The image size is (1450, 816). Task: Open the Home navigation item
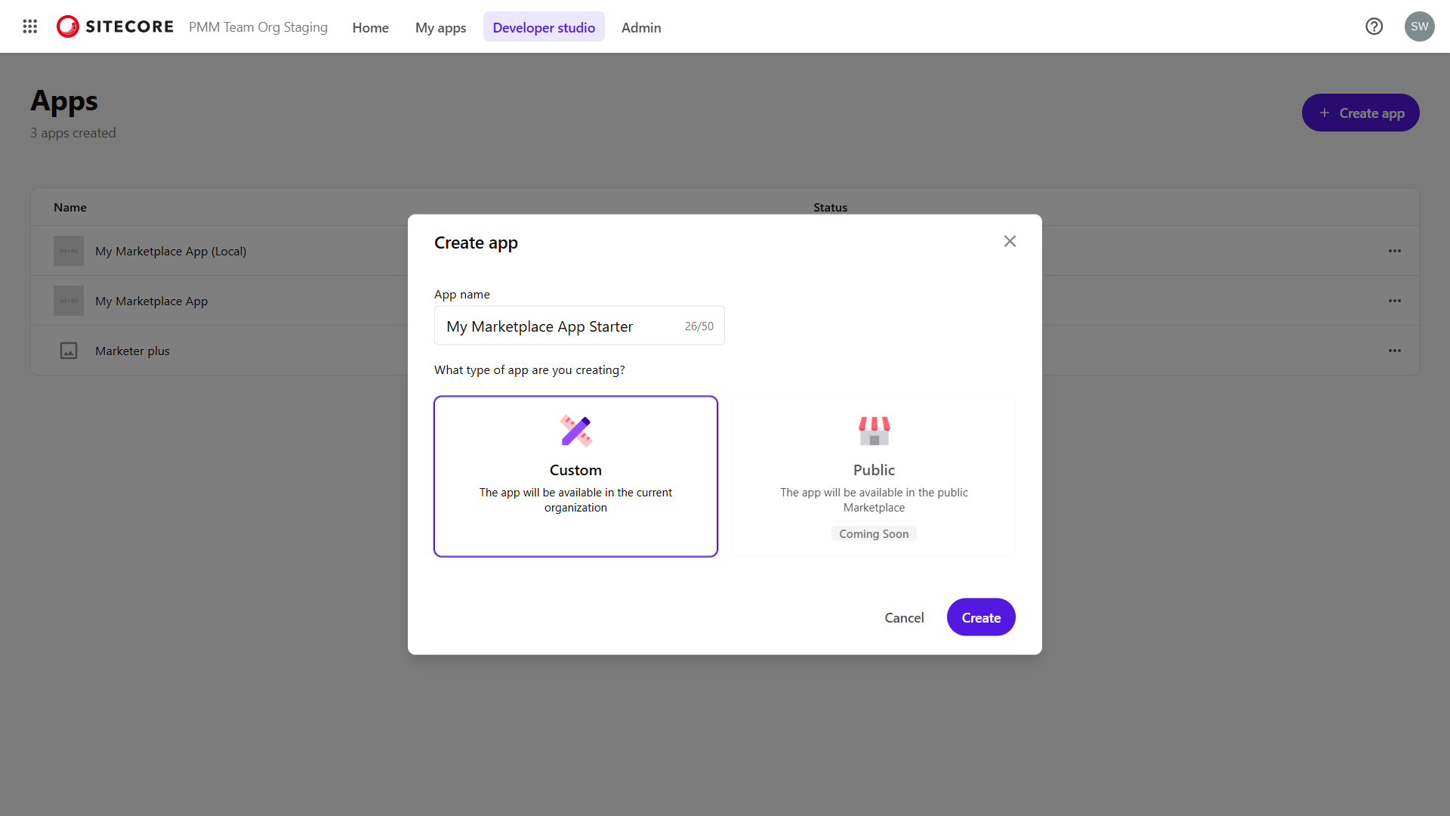coord(370,27)
